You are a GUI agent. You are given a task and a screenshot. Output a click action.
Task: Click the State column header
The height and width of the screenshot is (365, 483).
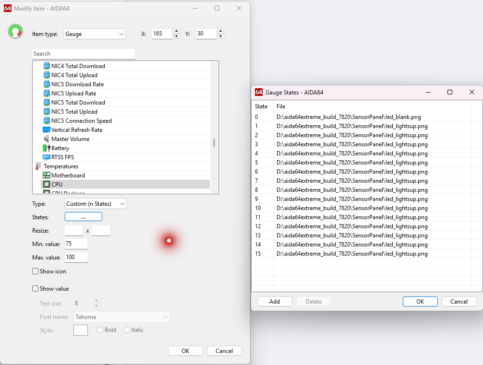tap(263, 106)
